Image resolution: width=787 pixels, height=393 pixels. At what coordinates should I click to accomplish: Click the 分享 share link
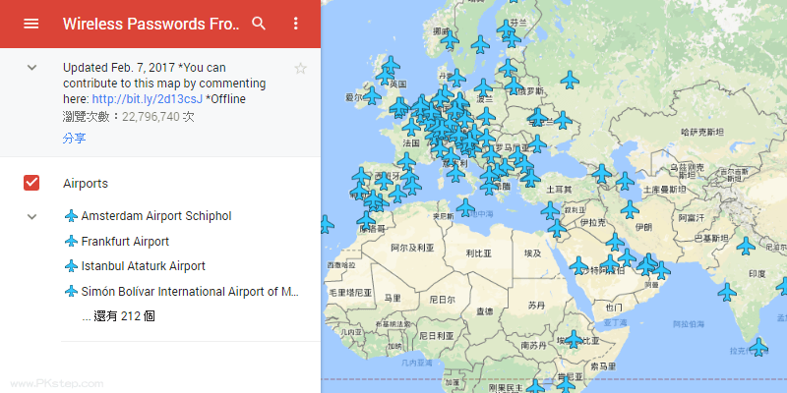[75, 139]
